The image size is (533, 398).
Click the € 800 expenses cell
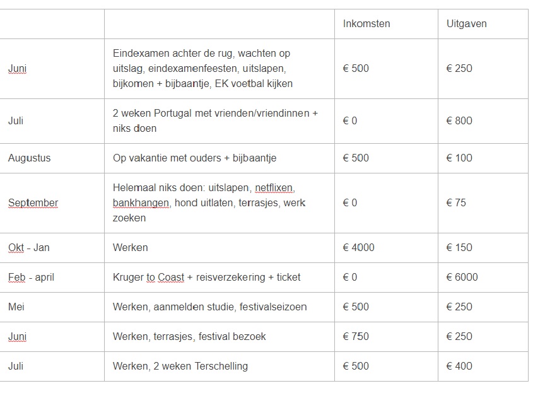pos(459,120)
